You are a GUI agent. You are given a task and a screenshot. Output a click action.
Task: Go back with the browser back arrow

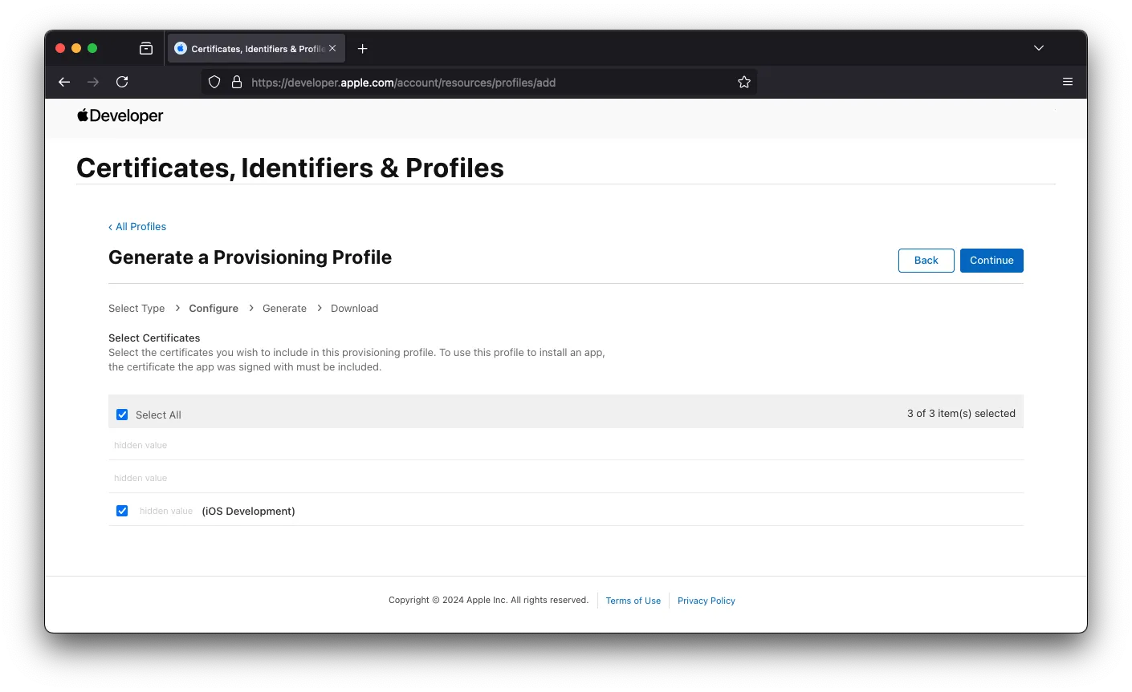click(64, 82)
